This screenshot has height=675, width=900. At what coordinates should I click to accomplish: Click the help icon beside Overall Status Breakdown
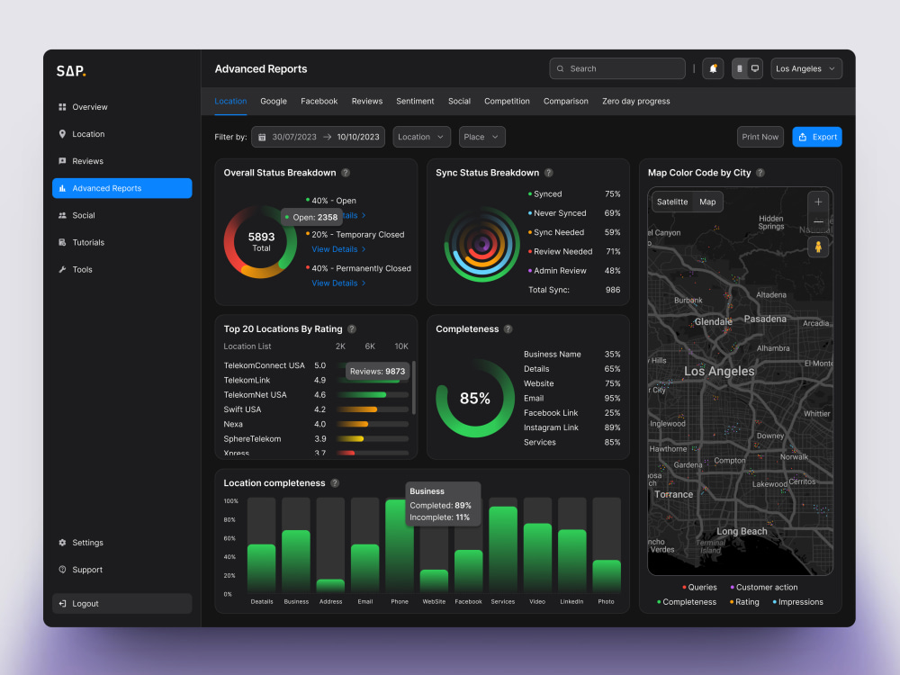coord(346,173)
